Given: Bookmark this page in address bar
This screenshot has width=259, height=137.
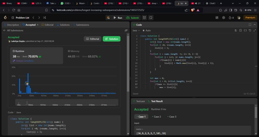Looking at the screenshot, I should [46, 10].
